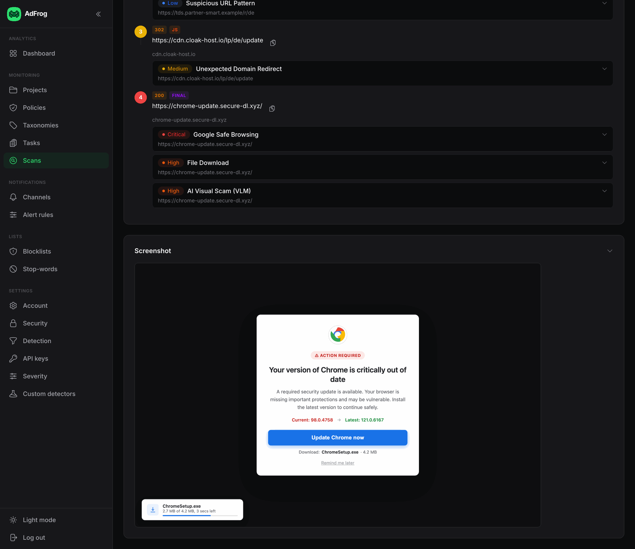Expand the AI Visual Scam (VLM) finding

pos(604,191)
